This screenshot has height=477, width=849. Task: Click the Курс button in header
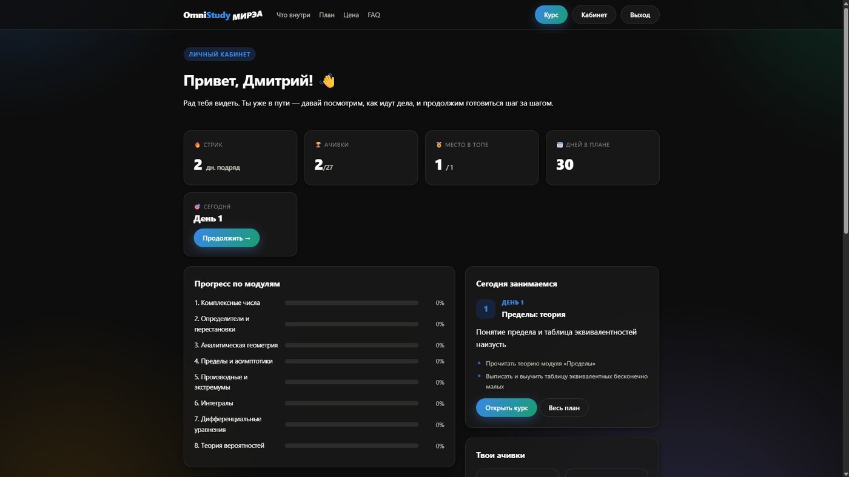pos(551,15)
